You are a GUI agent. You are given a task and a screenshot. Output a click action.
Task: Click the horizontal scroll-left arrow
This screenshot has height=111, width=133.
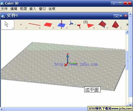point(2,109)
